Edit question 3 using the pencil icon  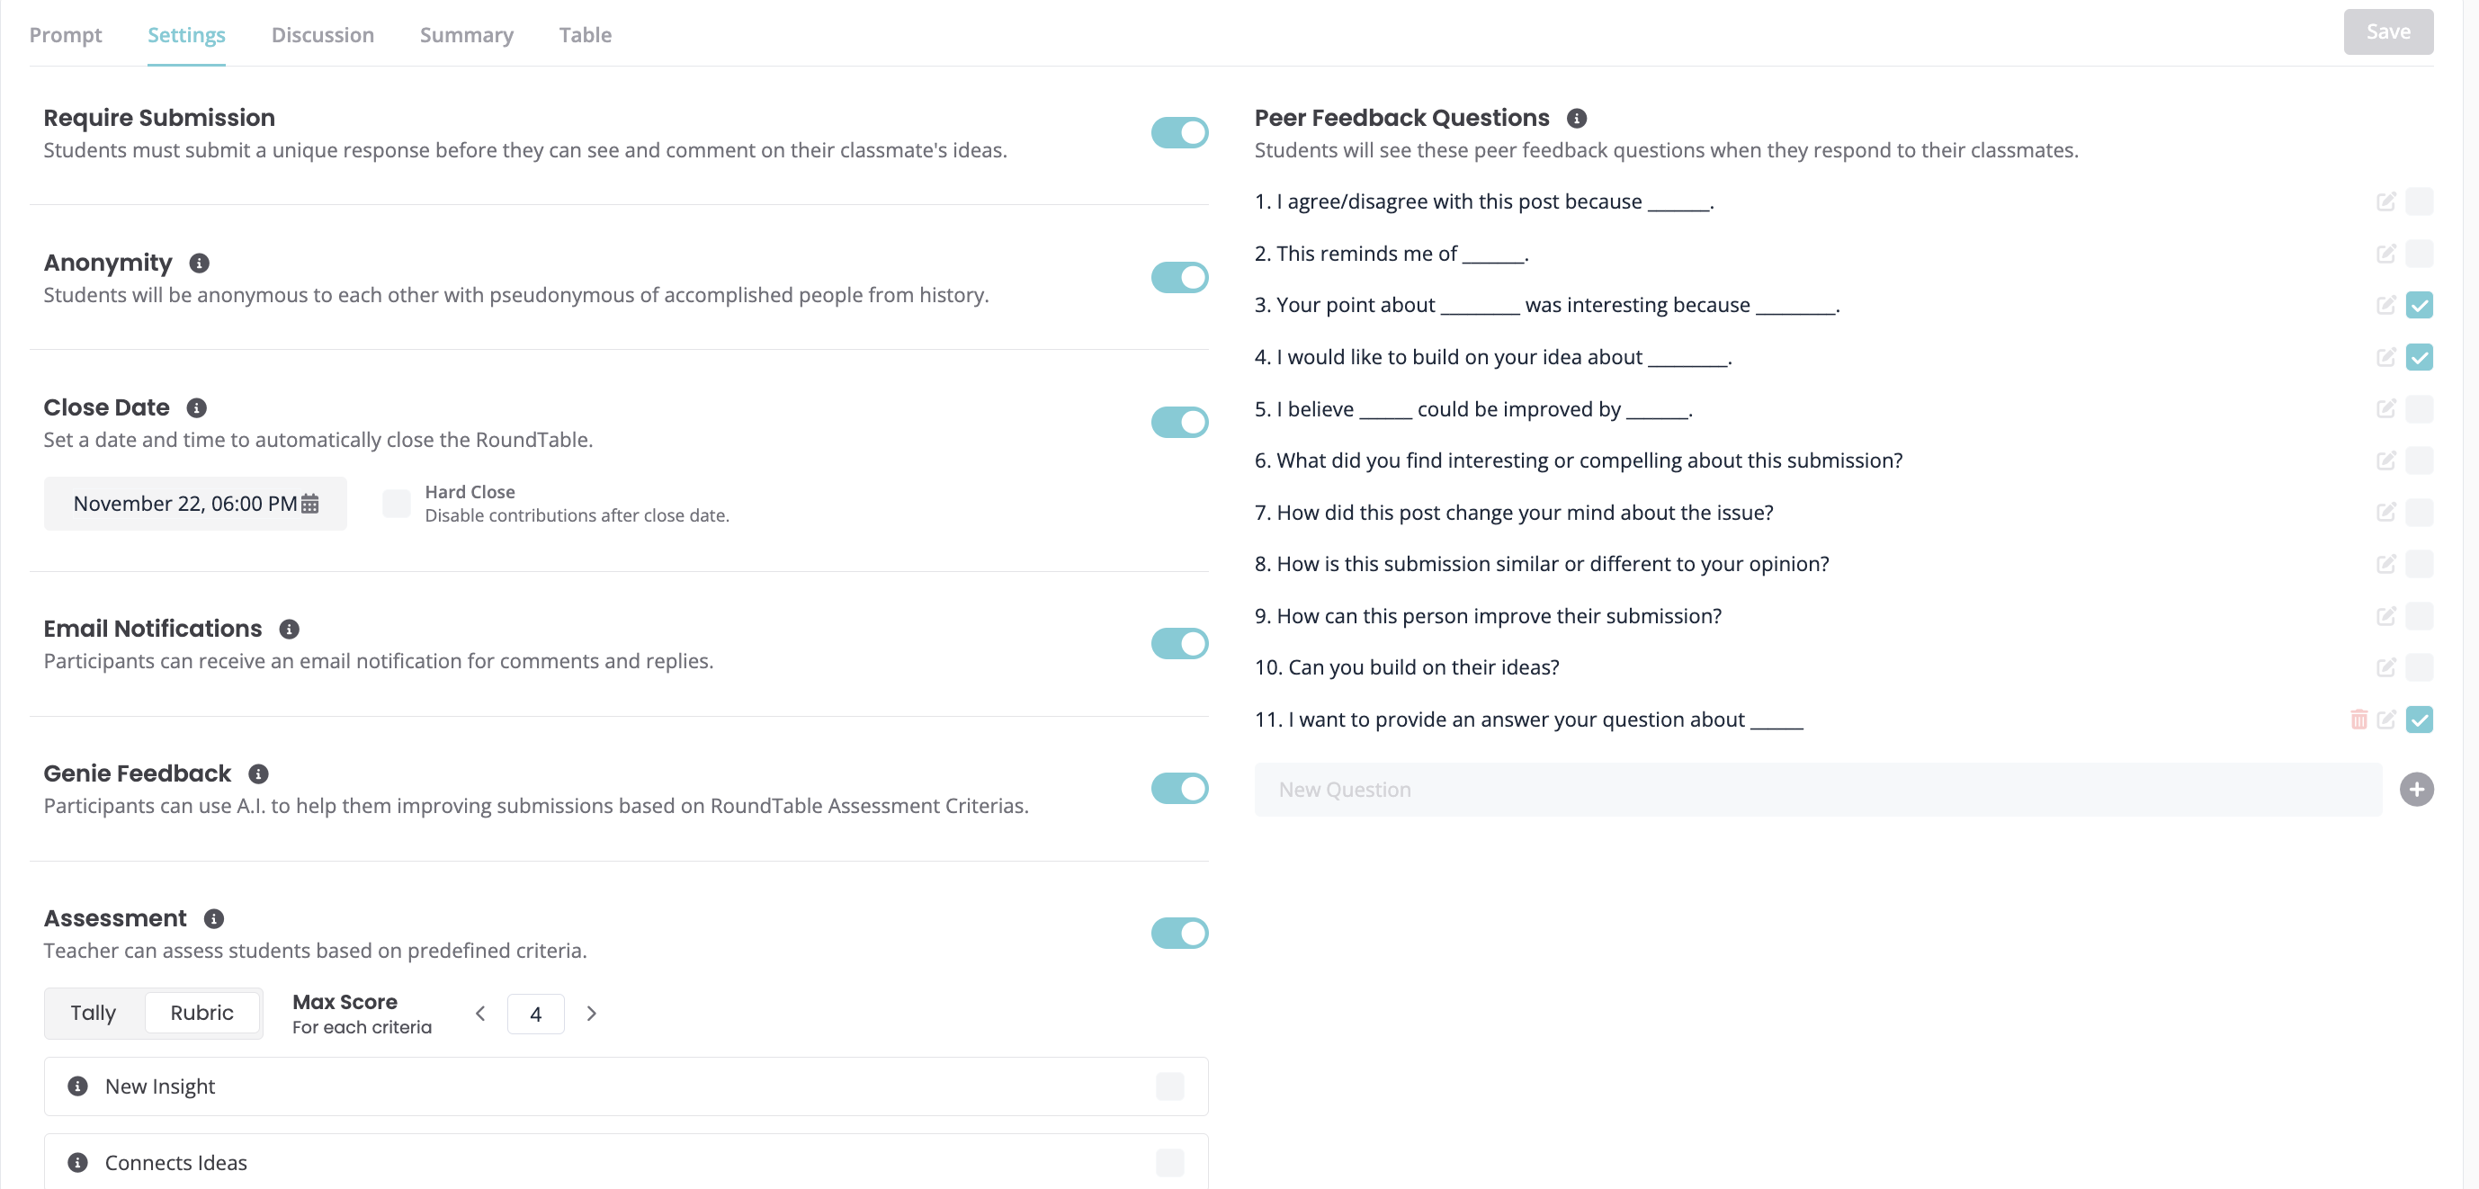point(2385,305)
